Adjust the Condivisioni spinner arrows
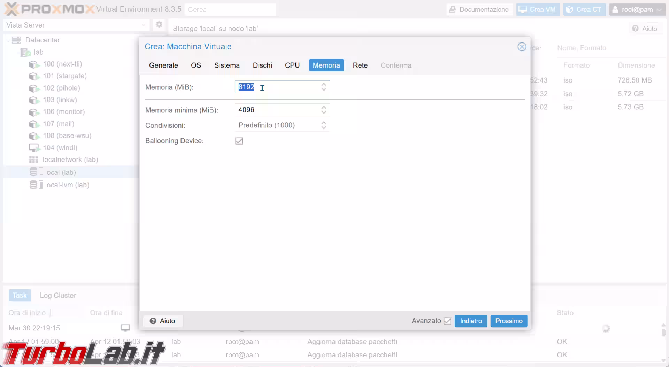 tap(324, 125)
